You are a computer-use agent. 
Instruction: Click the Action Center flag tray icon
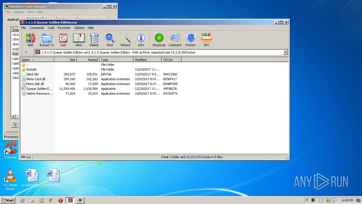335,200
